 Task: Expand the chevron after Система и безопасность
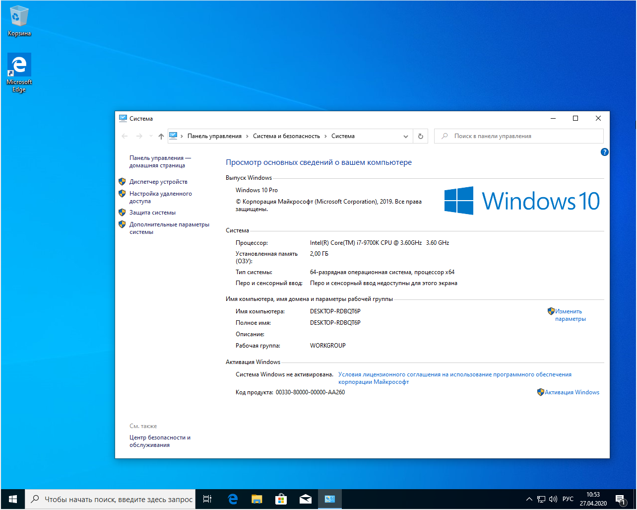325,136
